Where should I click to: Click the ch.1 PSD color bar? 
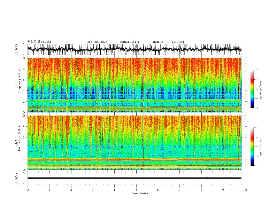coord(252,89)
